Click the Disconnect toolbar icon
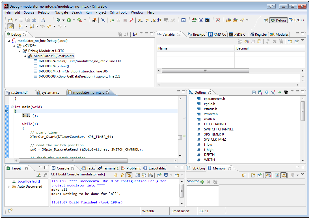 click(x=131, y=20)
